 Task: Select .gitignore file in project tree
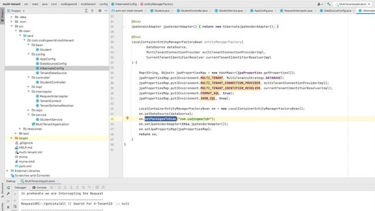26,143
